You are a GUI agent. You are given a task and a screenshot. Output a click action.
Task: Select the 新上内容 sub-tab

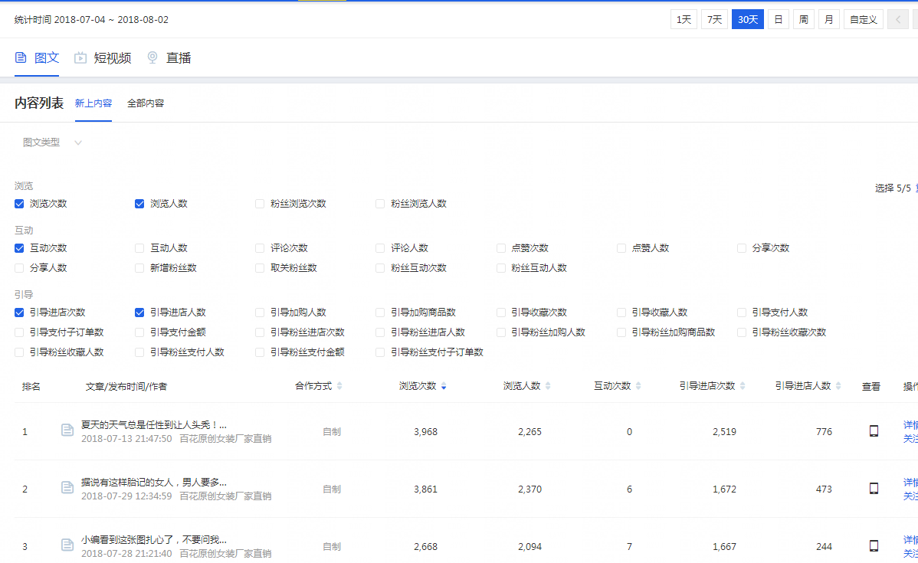click(93, 103)
